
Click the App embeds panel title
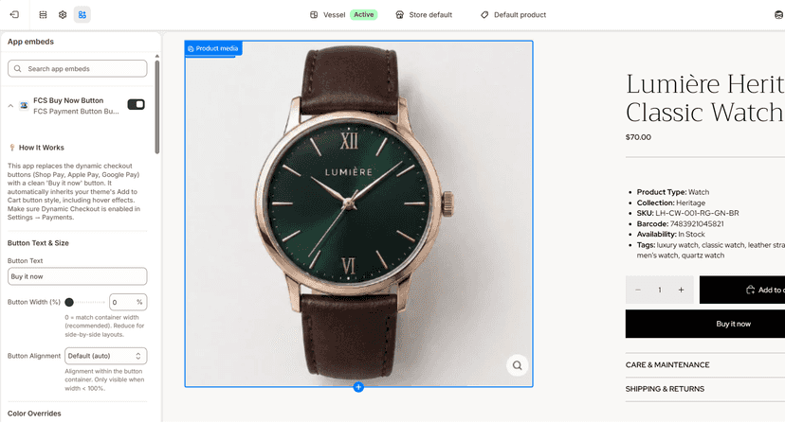point(30,42)
